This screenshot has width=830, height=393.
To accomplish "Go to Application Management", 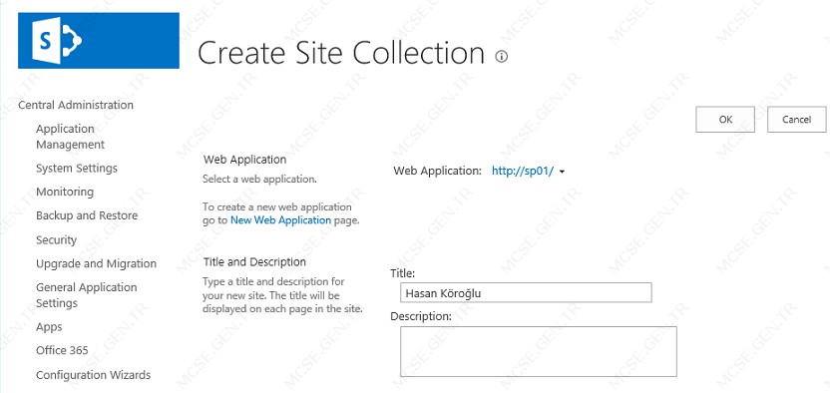I will point(71,137).
